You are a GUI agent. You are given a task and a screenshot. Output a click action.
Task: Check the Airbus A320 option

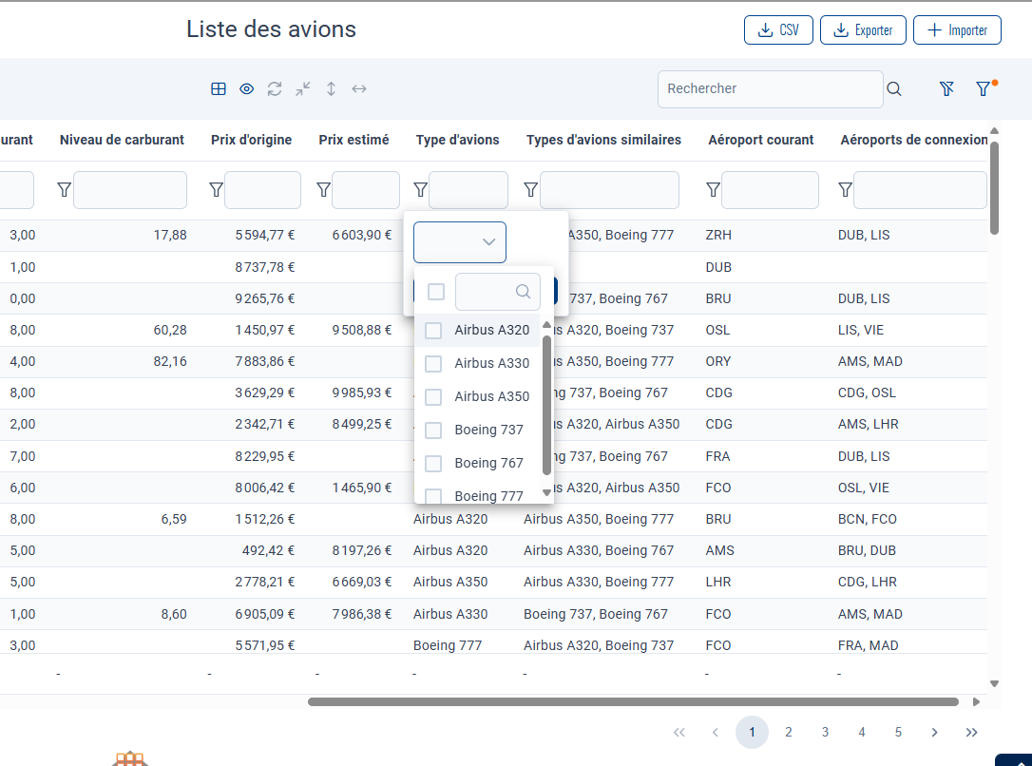(433, 331)
